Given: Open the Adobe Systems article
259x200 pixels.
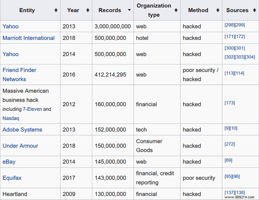Looking at the screenshot, I should 22,129.
